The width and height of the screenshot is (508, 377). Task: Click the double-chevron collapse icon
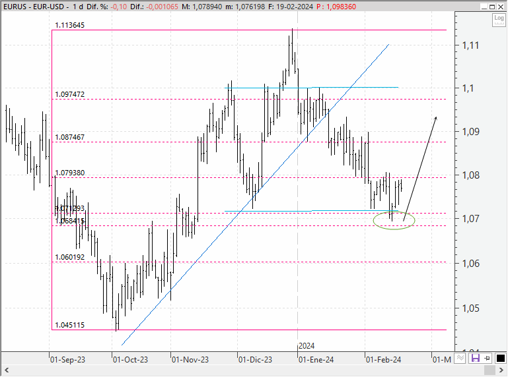click(460, 359)
